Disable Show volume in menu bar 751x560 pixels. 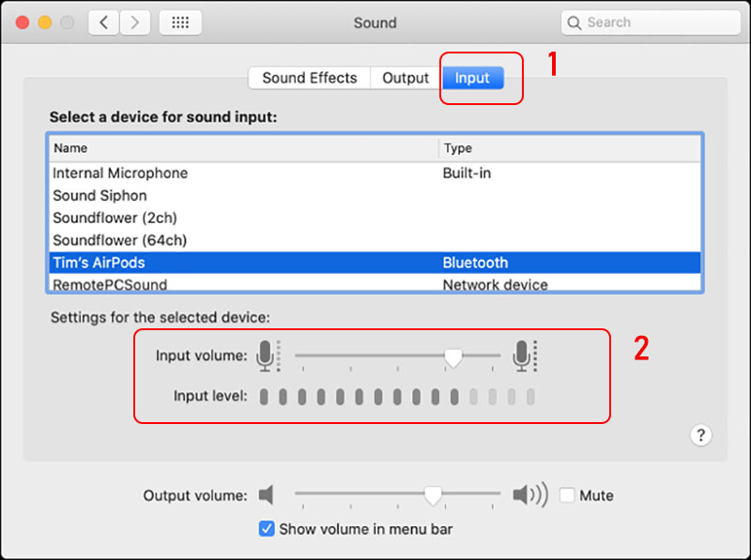tap(266, 529)
